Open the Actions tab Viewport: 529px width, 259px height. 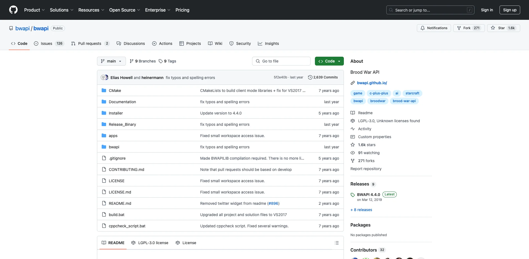tap(162, 43)
